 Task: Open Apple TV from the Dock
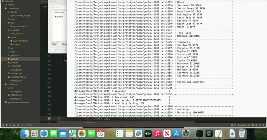tap(148, 134)
